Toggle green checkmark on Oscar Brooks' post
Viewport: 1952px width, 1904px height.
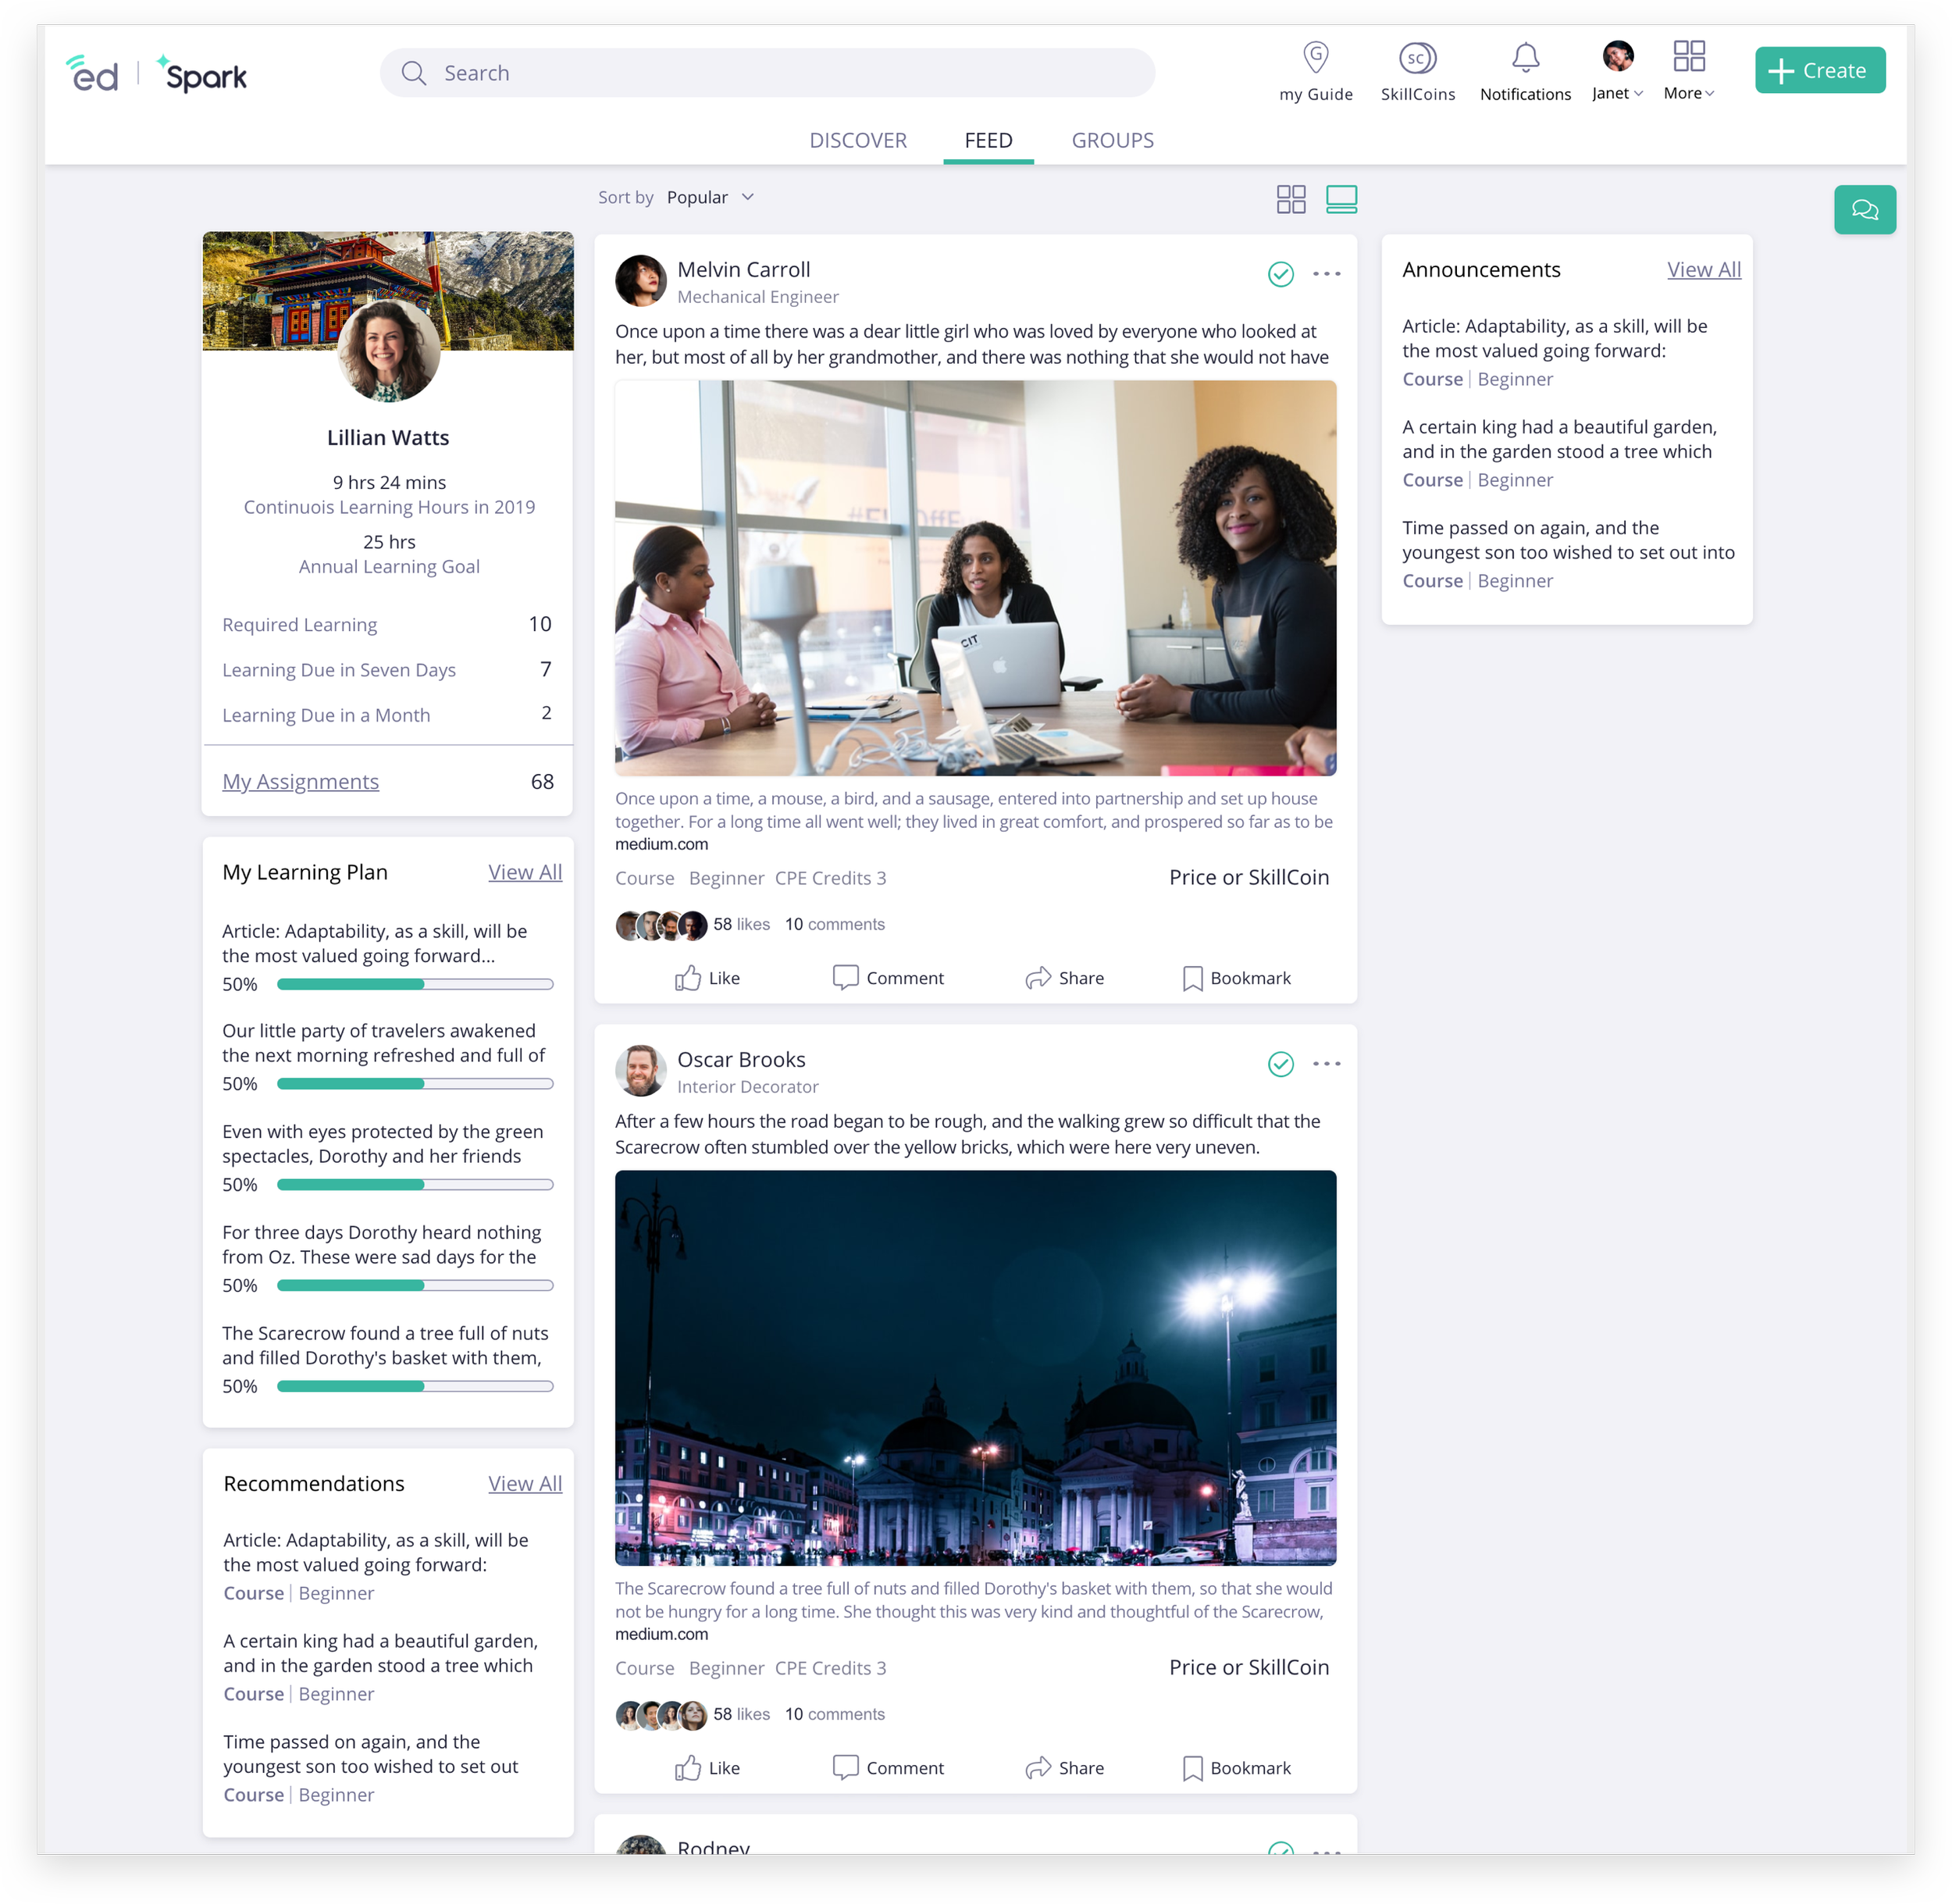point(1280,1064)
